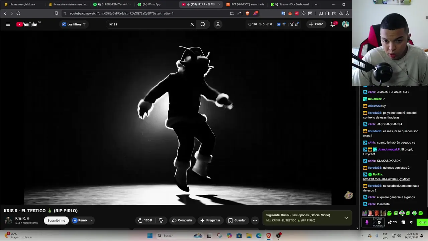This screenshot has height=241, width=428.
Task: Open YouTube notifications bell
Action: [x=333, y=24]
